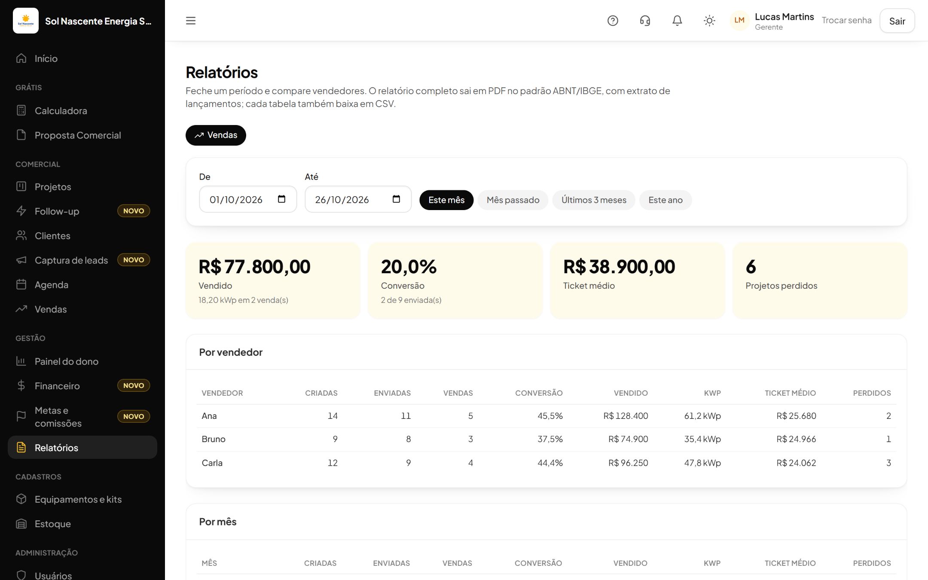Click the Ana row in Por vendedor table
Image resolution: width=928 pixels, height=580 pixels.
click(546, 416)
